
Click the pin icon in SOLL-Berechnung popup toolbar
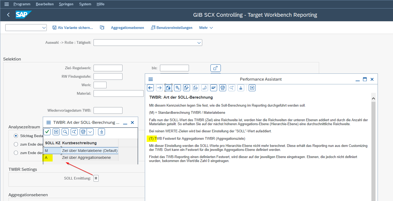click(102, 132)
